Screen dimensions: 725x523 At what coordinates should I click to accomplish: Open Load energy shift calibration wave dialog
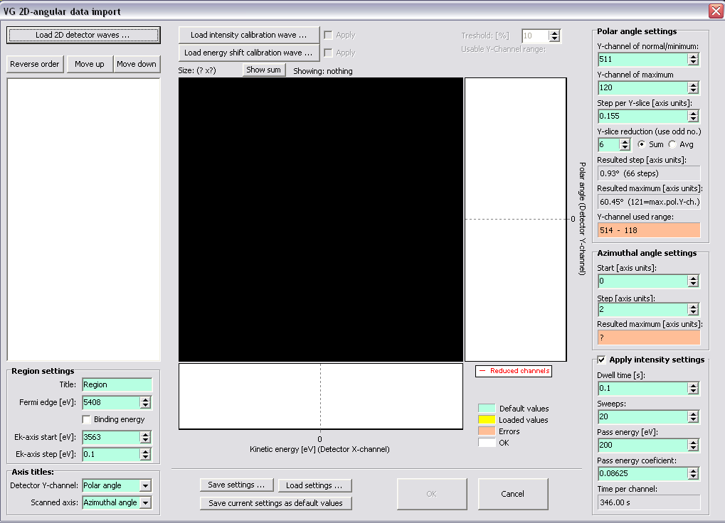coord(249,53)
